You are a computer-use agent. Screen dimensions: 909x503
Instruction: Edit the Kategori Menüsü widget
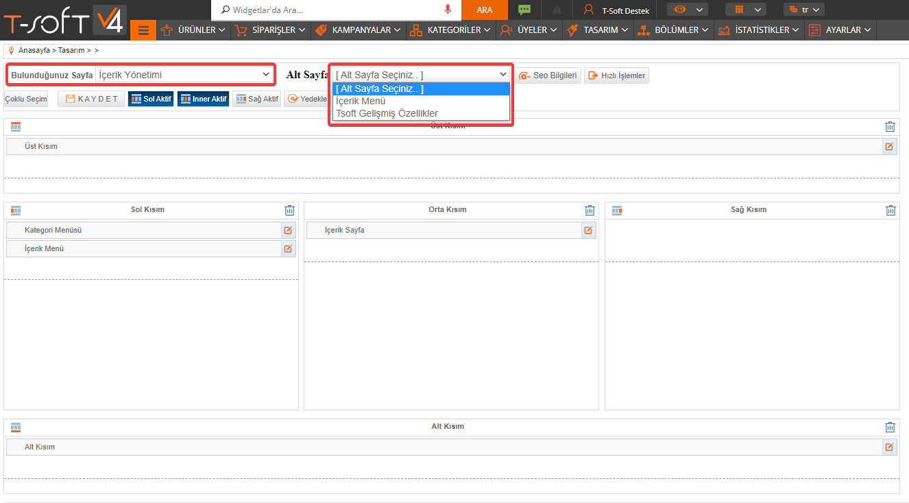[288, 231]
